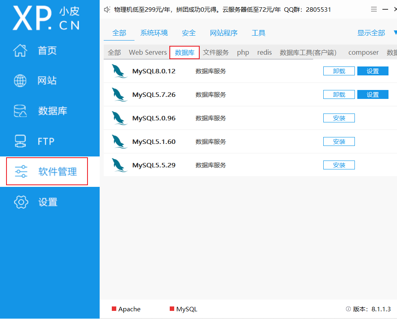Select the 全部 top category tab
This screenshot has height=319, width=397.
pyautogui.click(x=119, y=33)
